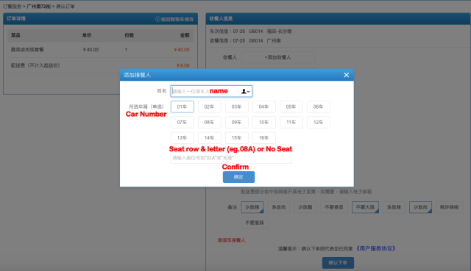Click the ¥8.00 delivery fee amount
Screen dimensions: 471x271
coord(183,65)
